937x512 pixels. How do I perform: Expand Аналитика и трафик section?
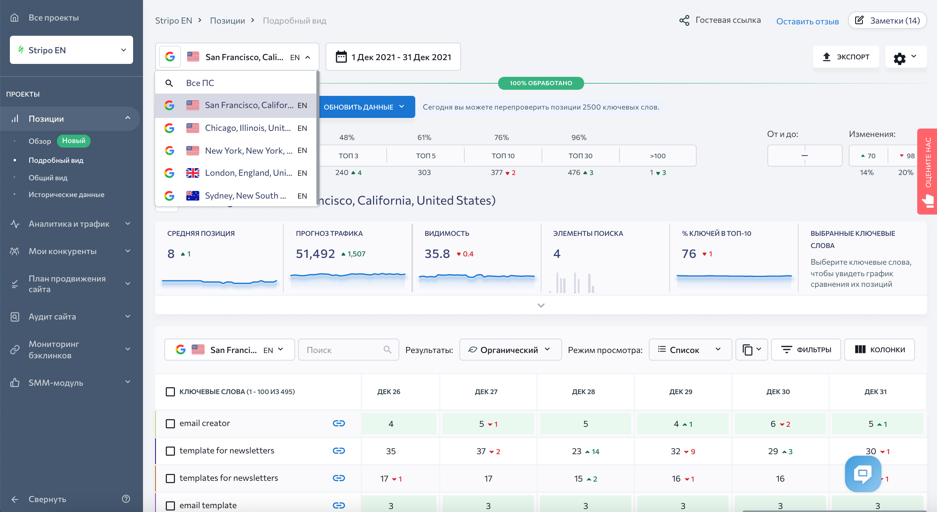128,224
